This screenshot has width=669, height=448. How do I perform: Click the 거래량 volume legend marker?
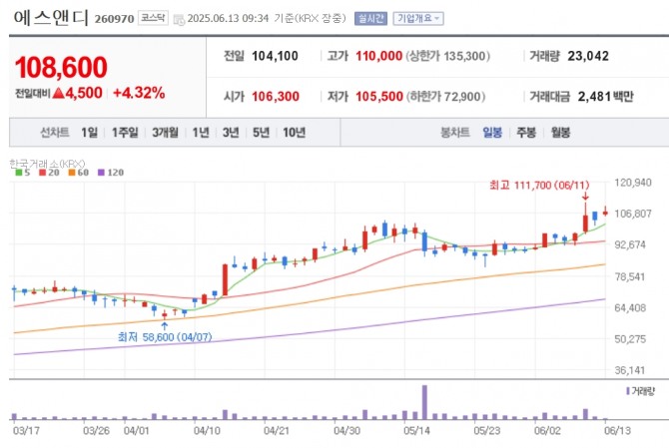[x=628, y=391]
